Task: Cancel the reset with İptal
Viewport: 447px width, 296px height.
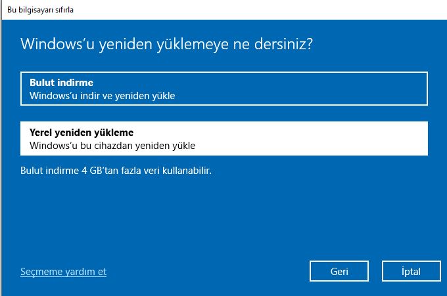Action: tap(411, 271)
